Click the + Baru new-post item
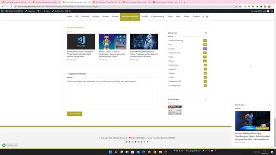 coord(47,11)
